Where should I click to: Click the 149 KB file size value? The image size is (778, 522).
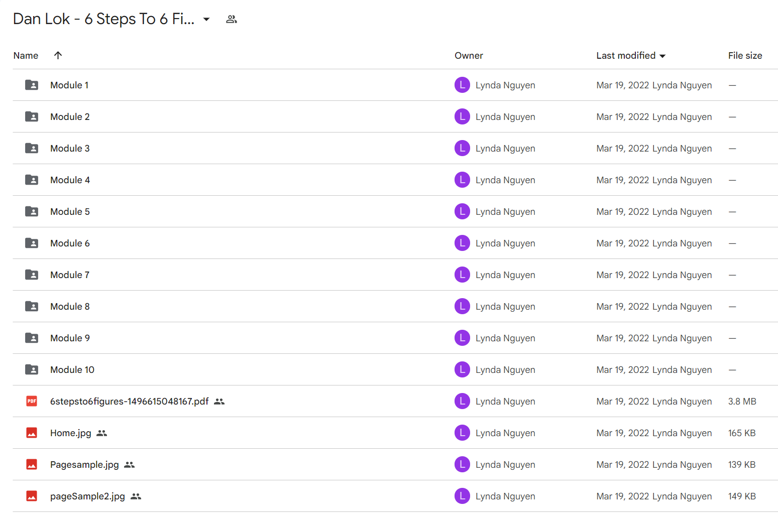tap(742, 496)
